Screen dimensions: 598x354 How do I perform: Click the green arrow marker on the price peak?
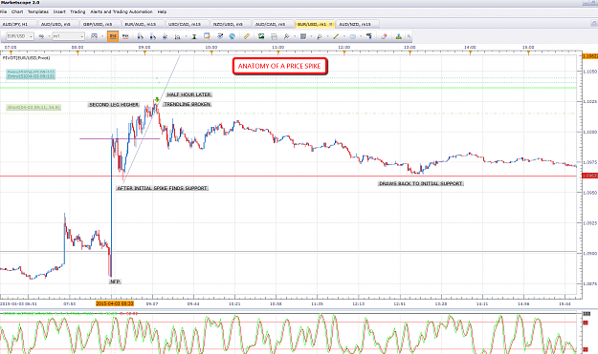point(157,99)
